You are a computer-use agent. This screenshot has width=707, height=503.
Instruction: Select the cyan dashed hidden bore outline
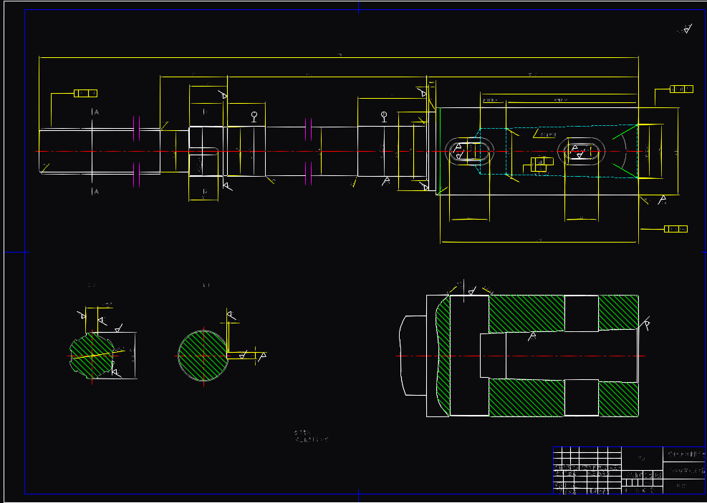pos(558,151)
